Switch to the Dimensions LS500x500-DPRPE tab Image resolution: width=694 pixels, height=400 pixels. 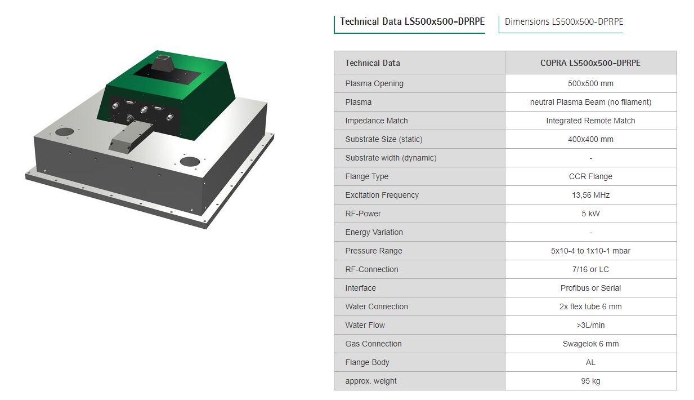point(563,22)
